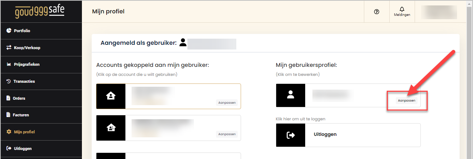The height and width of the screenshot is (159, 473).
Task: Select Transacties in the sidebar
Action: coord(41,81)
